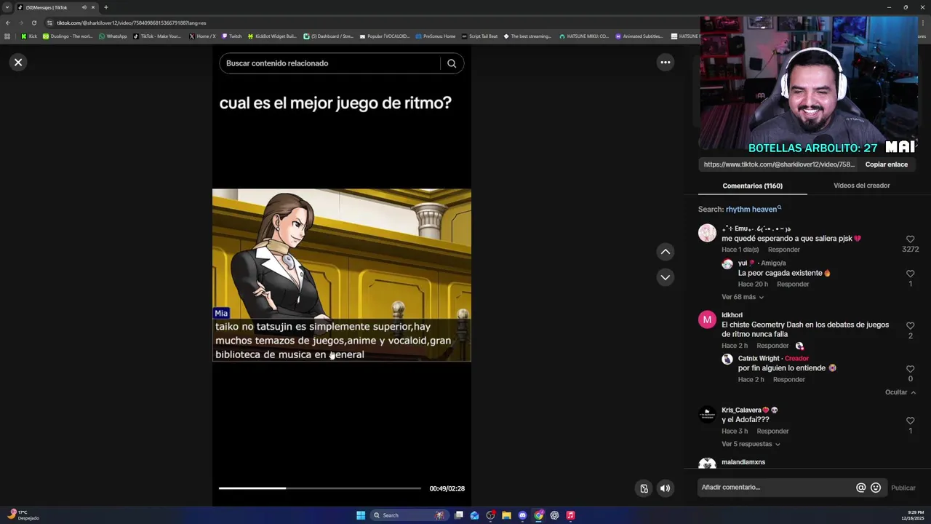This screenshot has width=931, height=524.
Task: Open Discord from the taskbar
Action: coord(522,515)
